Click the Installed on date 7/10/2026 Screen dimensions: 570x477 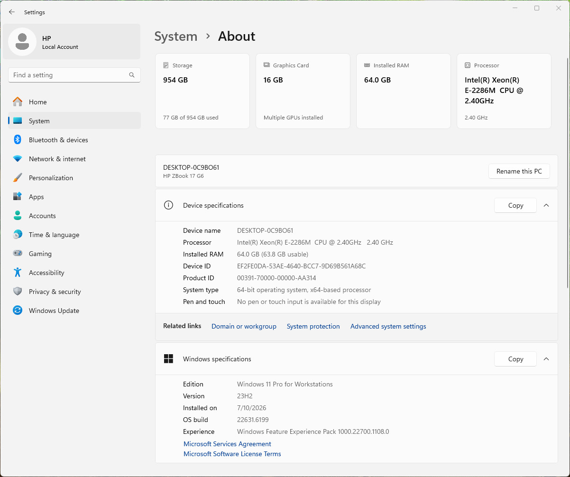pos(252,408)
